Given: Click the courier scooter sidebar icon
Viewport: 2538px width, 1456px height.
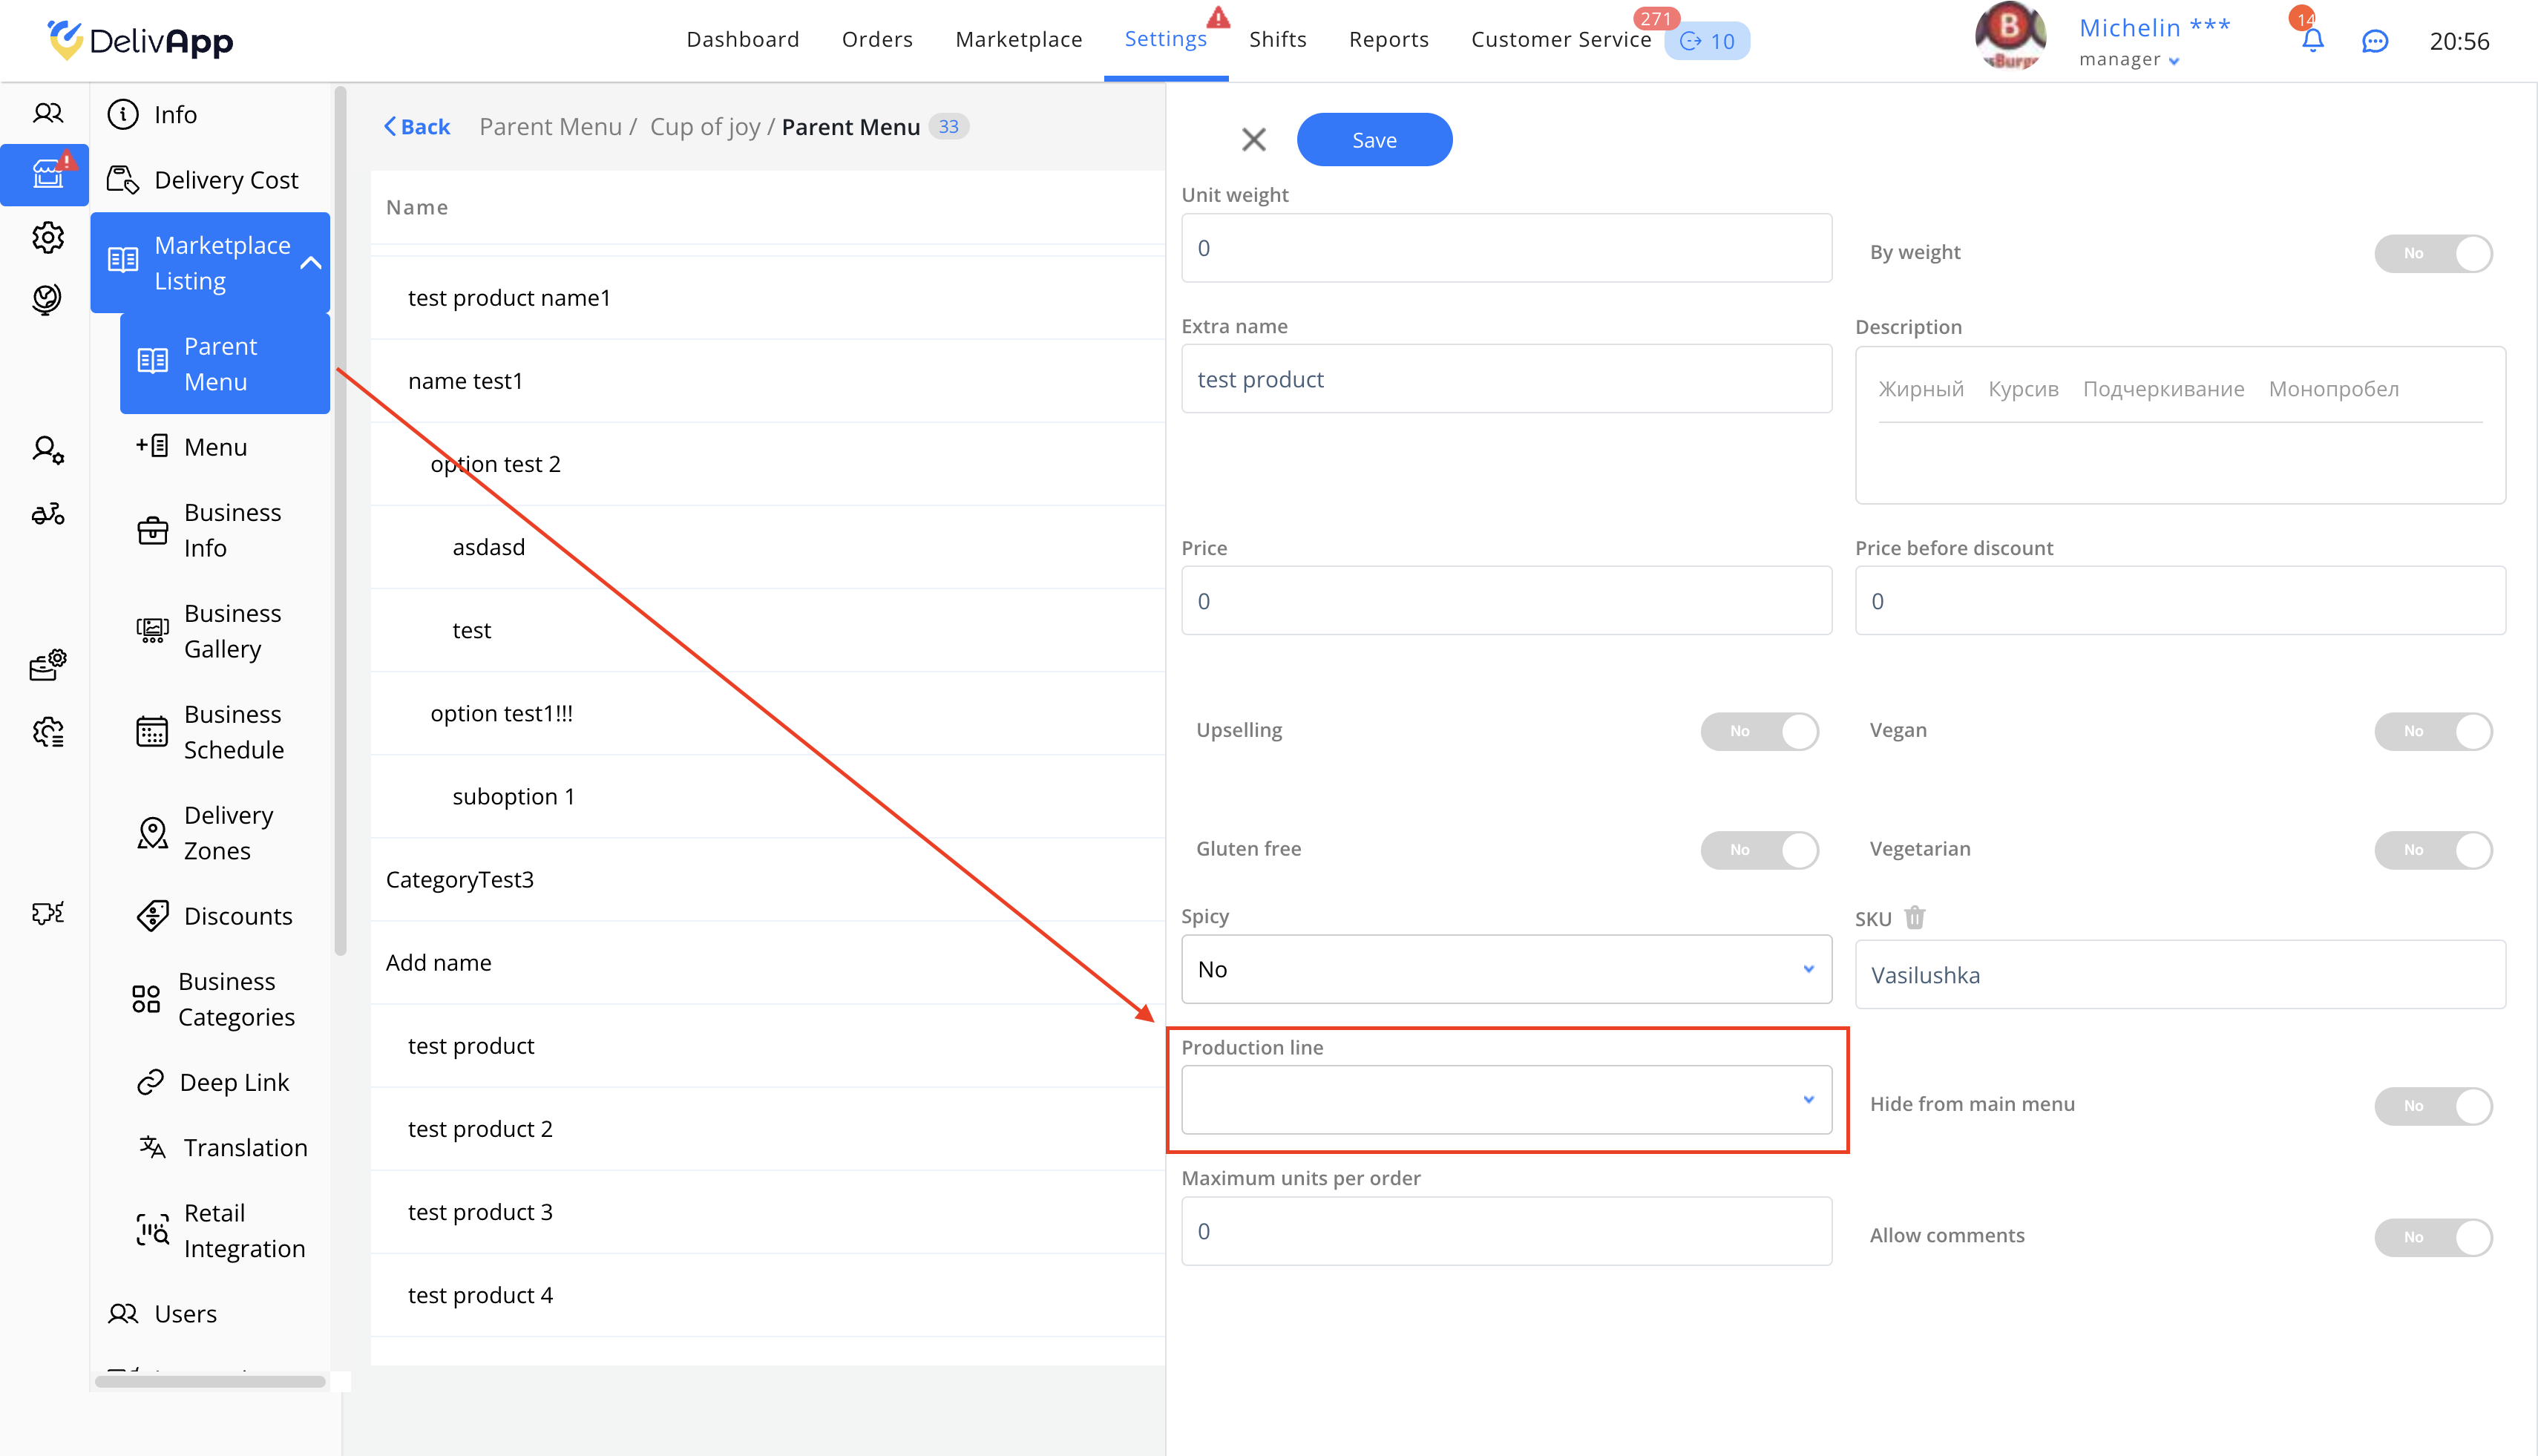Looking at the screenshot, I should click(47, 514).
